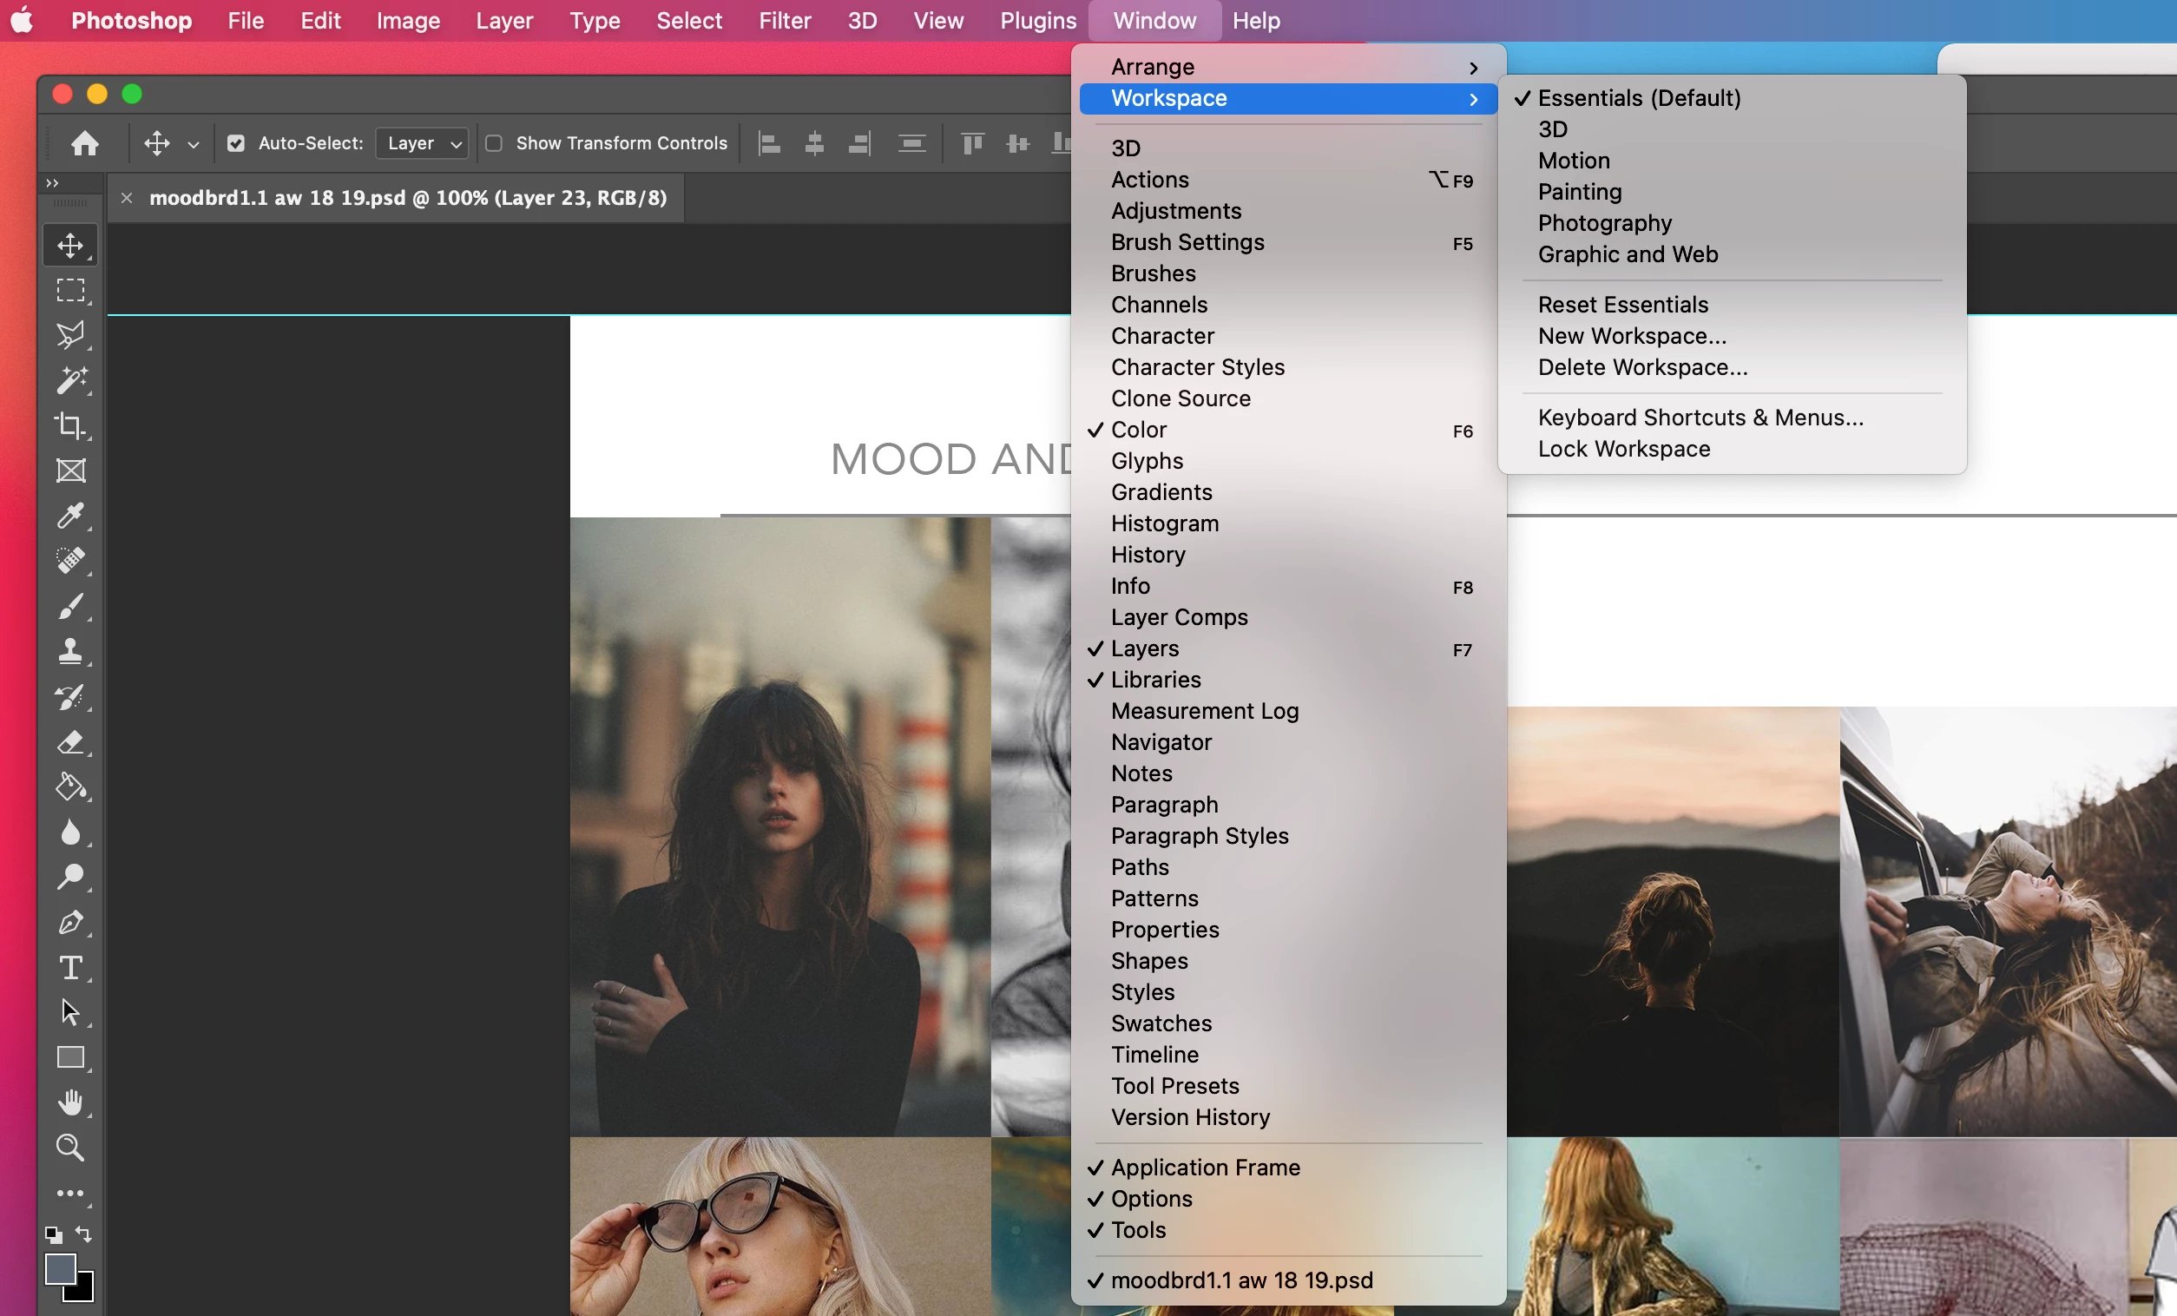The width and height of the screenshot is (2177, 1316).
Task: Uncheck the Auto-Select checkbox
Action: tap(236, 143)
